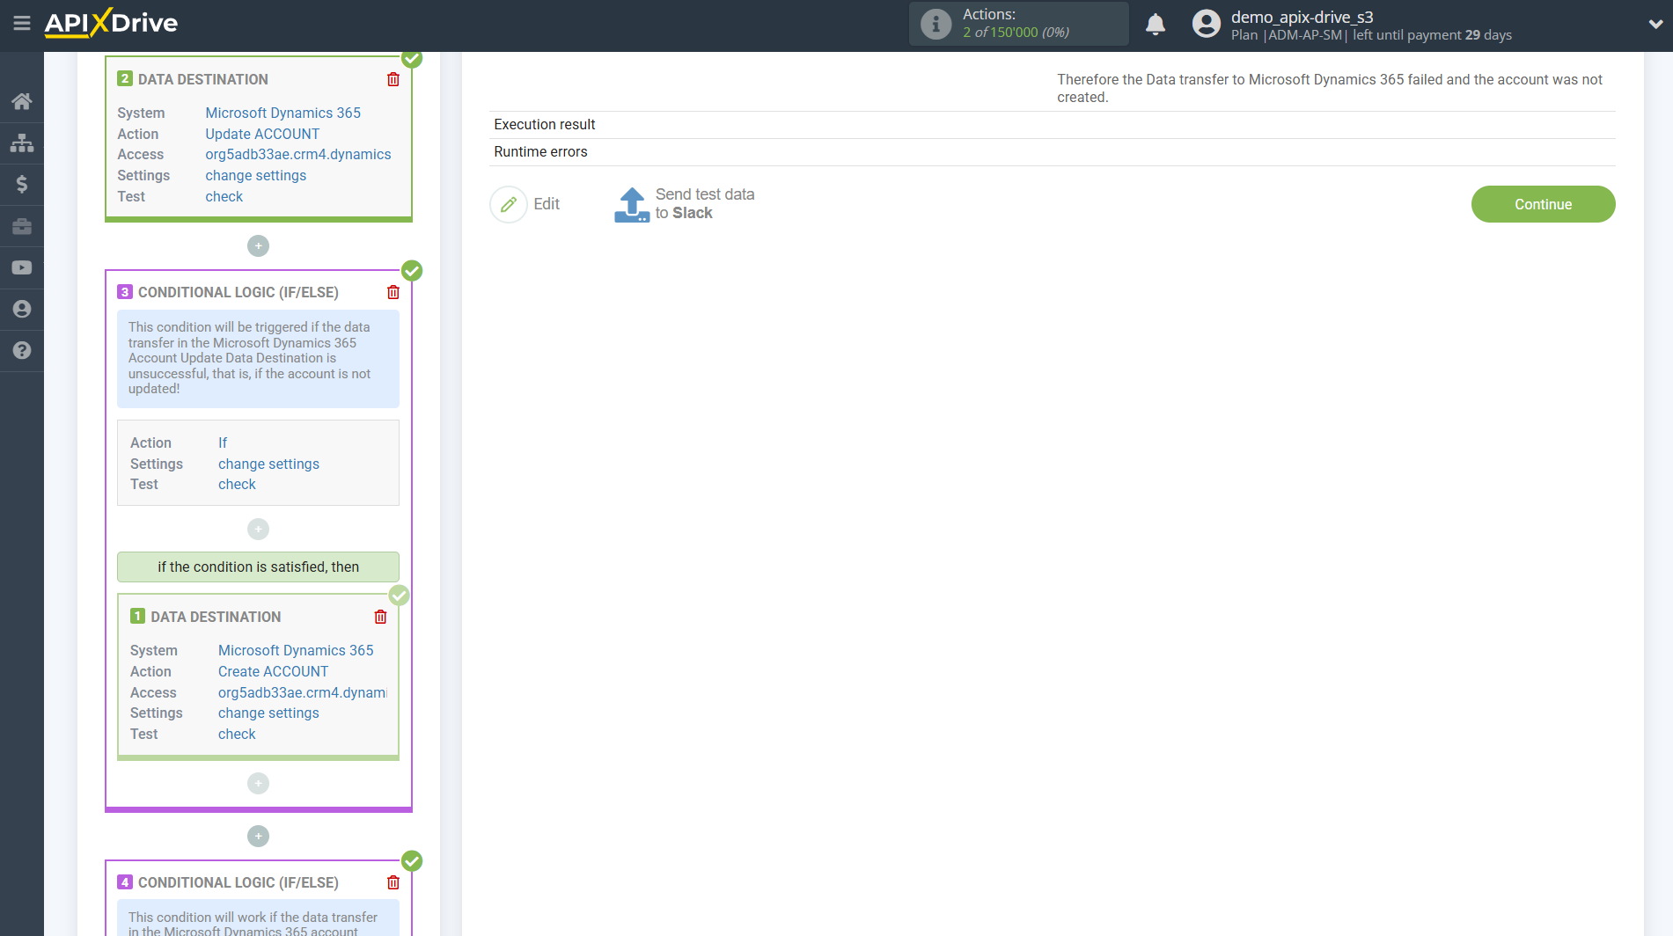Click the ApiX-Drive logo

click(111, 23)
